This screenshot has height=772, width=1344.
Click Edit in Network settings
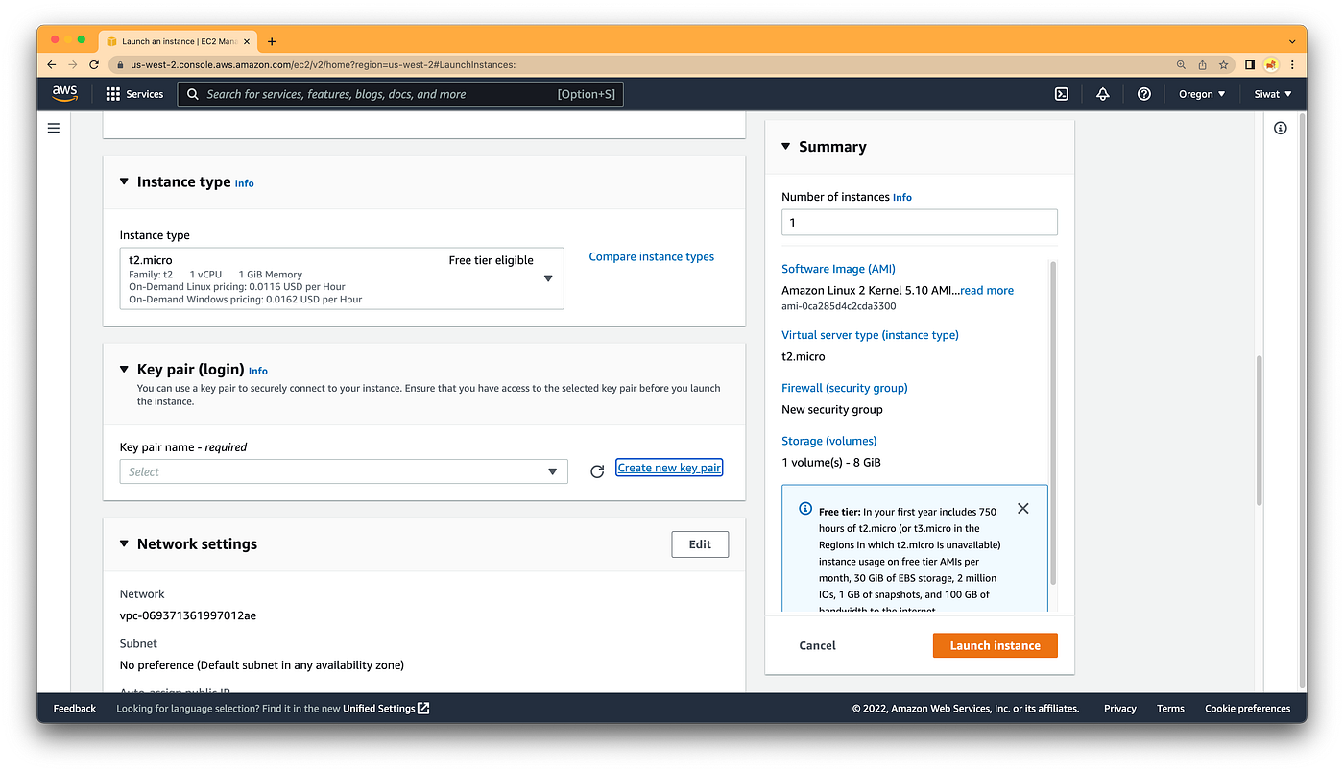[700, 544]
